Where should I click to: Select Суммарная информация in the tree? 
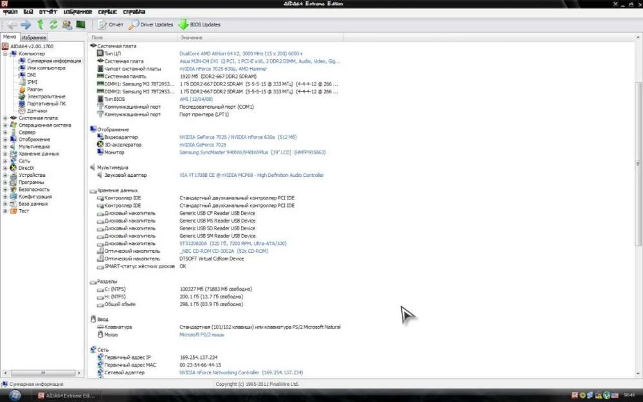[x=54, y=60]
